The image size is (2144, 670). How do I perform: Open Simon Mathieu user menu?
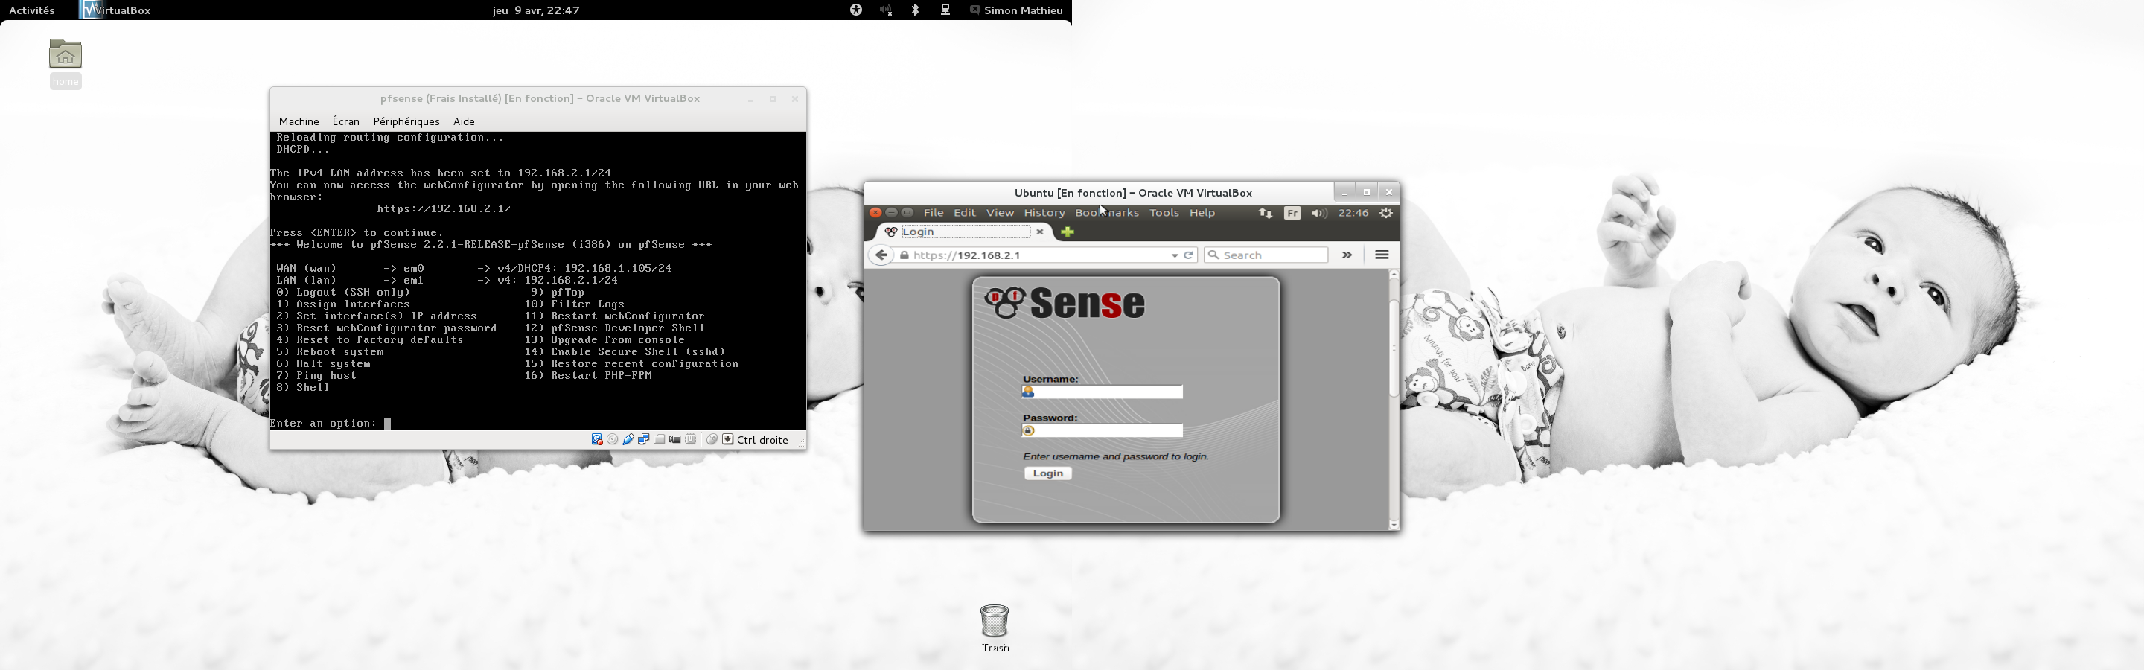click(1017, 11)
